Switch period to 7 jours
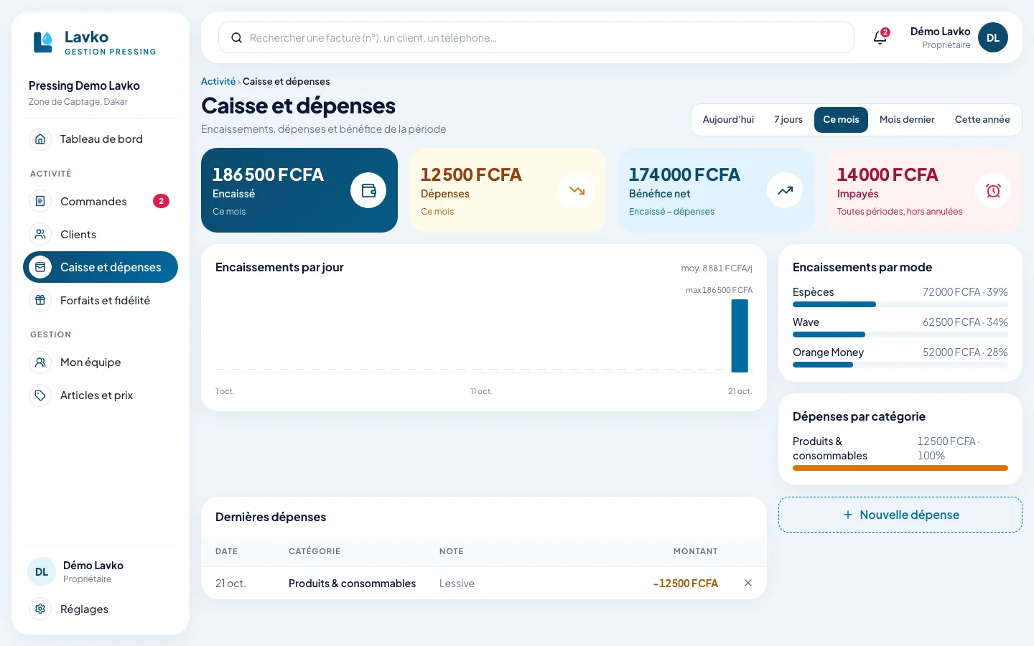The width and height of the screenshot is (1034, 646). coord(788,120)
